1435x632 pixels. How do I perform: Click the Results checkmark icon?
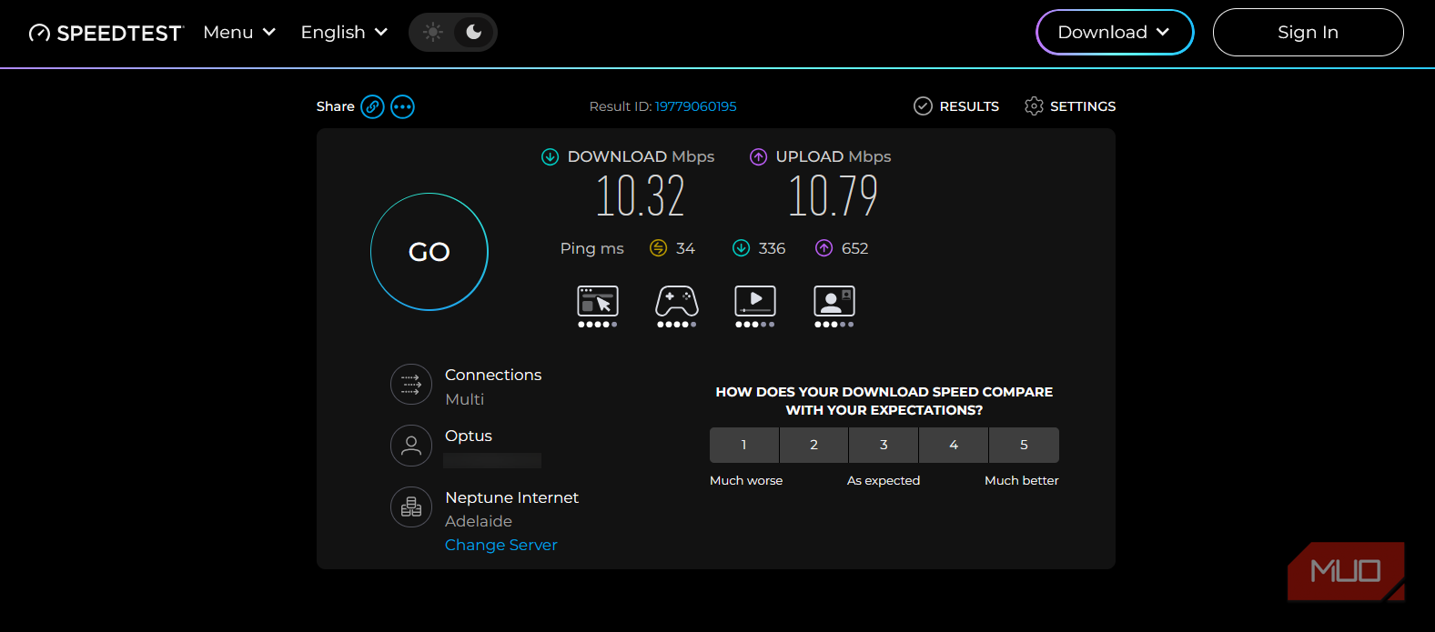(x=923, y=106)
